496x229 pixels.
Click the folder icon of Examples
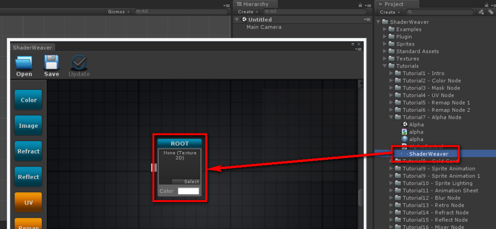pyautogui.click(x=391, y=29)
